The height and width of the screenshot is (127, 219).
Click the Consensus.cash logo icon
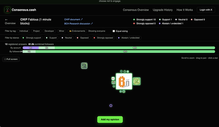(x=7, y=10)
